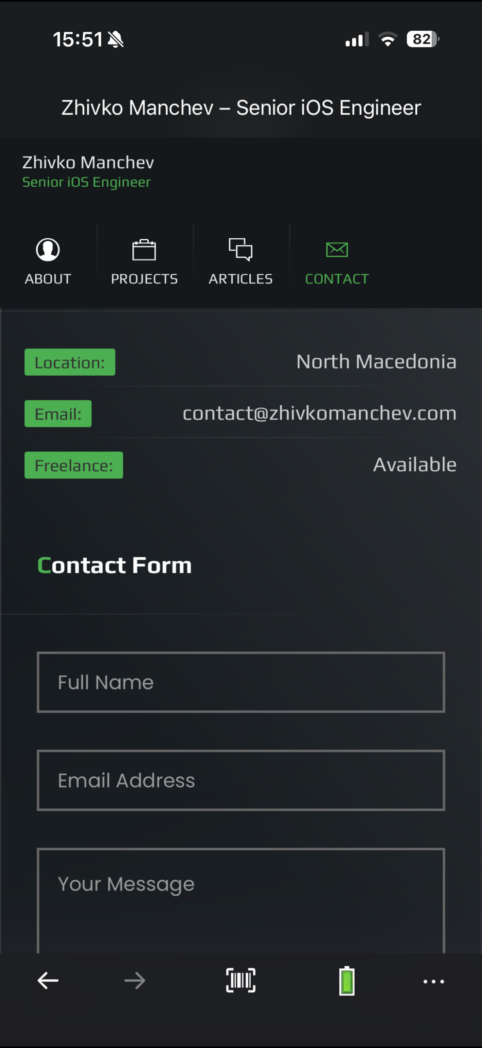
Task: Tap the About profile icon
Action: tap(48, 249)
